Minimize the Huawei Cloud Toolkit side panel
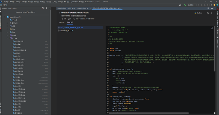 (49, 8)
